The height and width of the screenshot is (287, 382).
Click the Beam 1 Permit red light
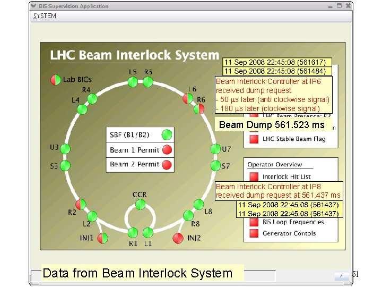(x=167, y=149)
